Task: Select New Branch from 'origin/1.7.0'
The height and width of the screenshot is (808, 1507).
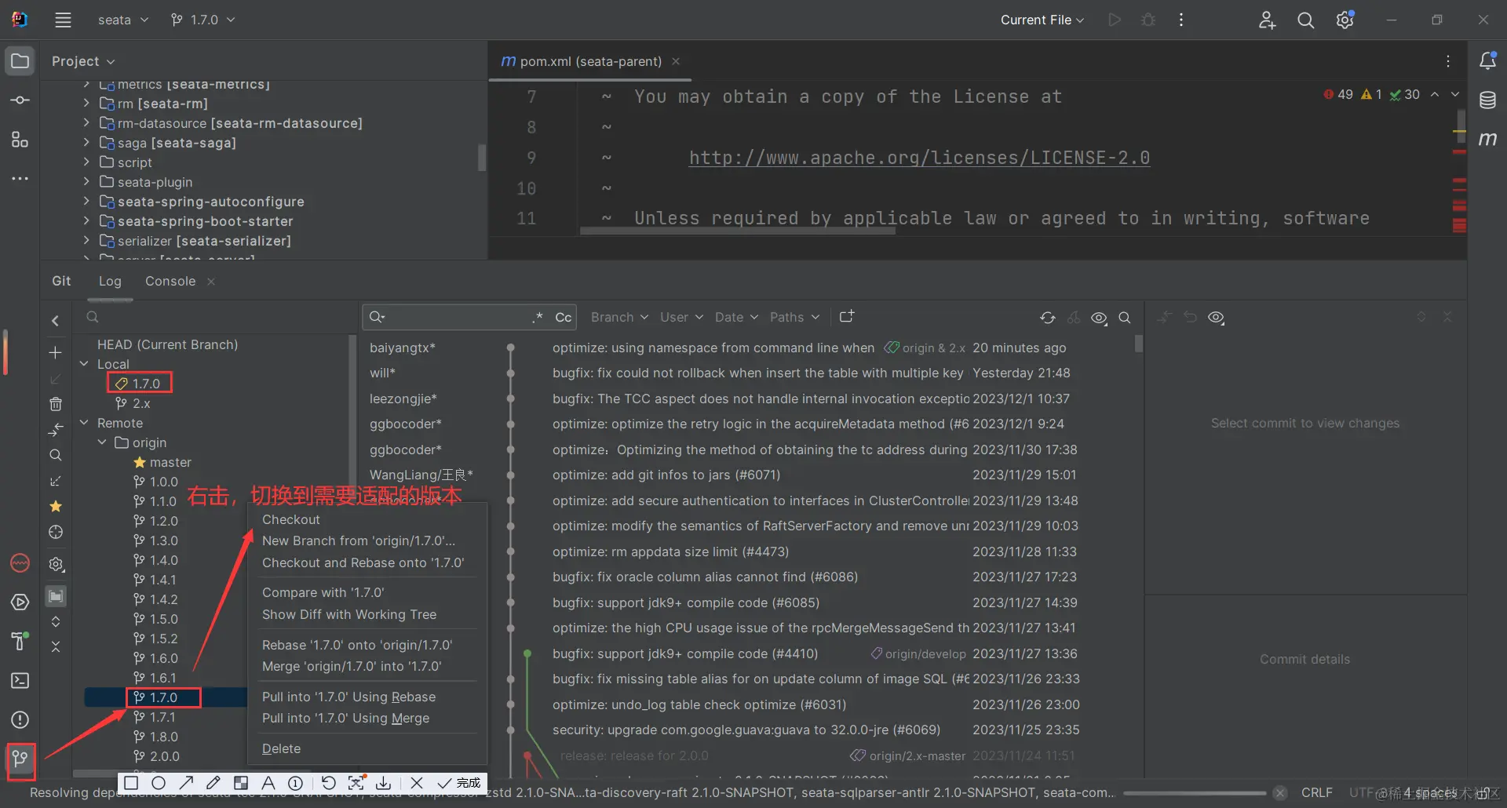Action: (x=359, y=540)
